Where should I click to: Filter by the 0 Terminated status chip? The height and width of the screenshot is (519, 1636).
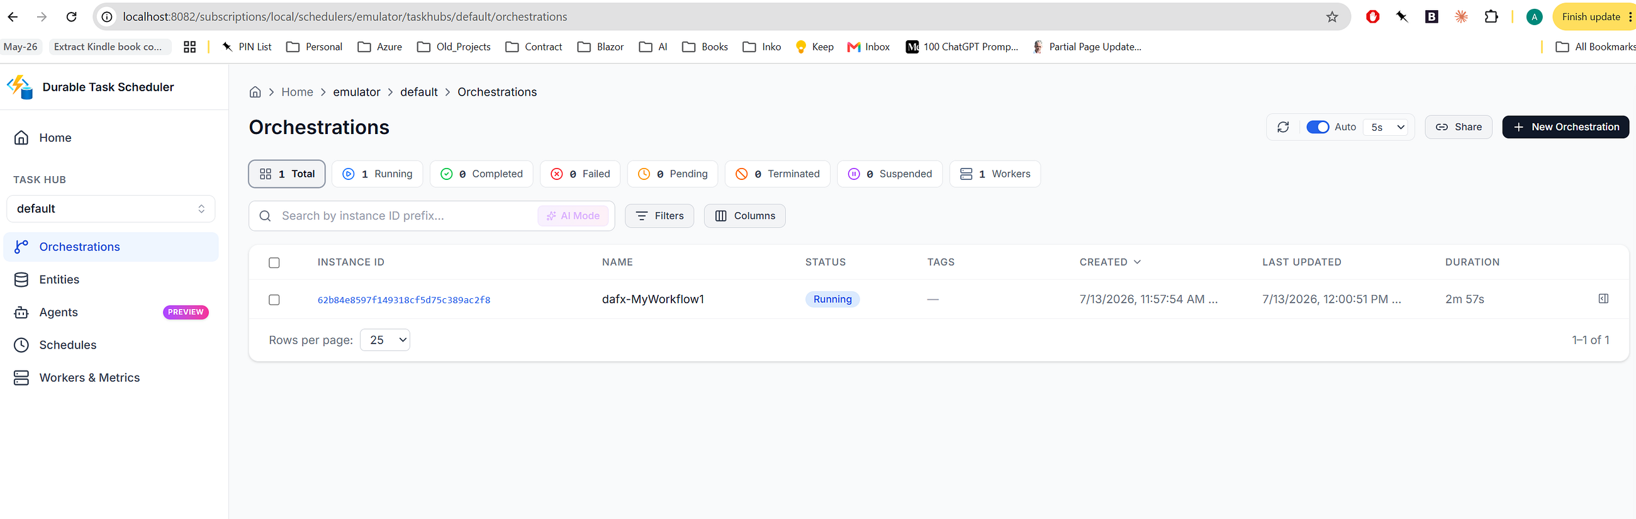pyautogui.click(x=777, y=174)
